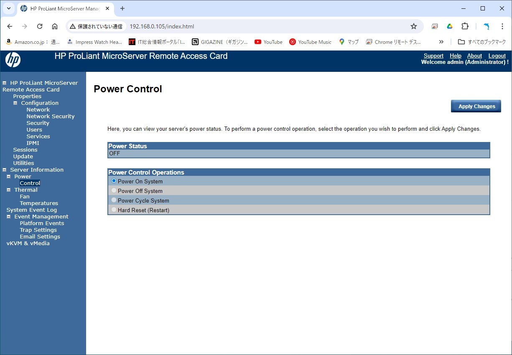This screenshot has width=512, height=355.
Task: Click the Google Drive extension icon
Action: coord(450,26)
